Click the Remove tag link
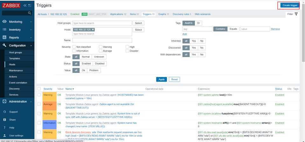Screen dimensions: 305x142 pos(275,29)
